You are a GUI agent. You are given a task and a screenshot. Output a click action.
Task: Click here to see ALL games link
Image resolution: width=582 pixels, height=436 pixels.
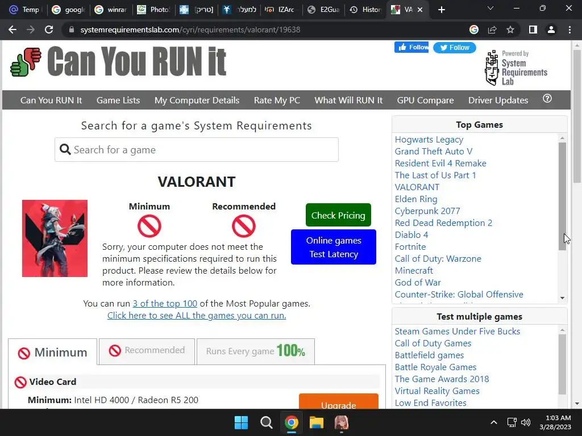click(196, 315)
